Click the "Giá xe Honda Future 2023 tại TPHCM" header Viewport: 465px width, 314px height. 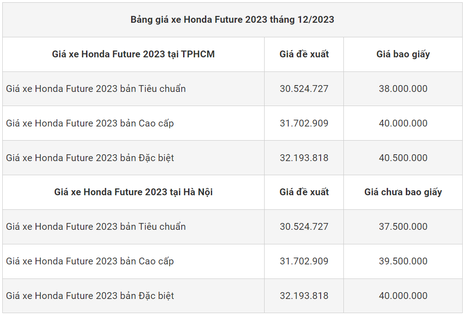133,54
